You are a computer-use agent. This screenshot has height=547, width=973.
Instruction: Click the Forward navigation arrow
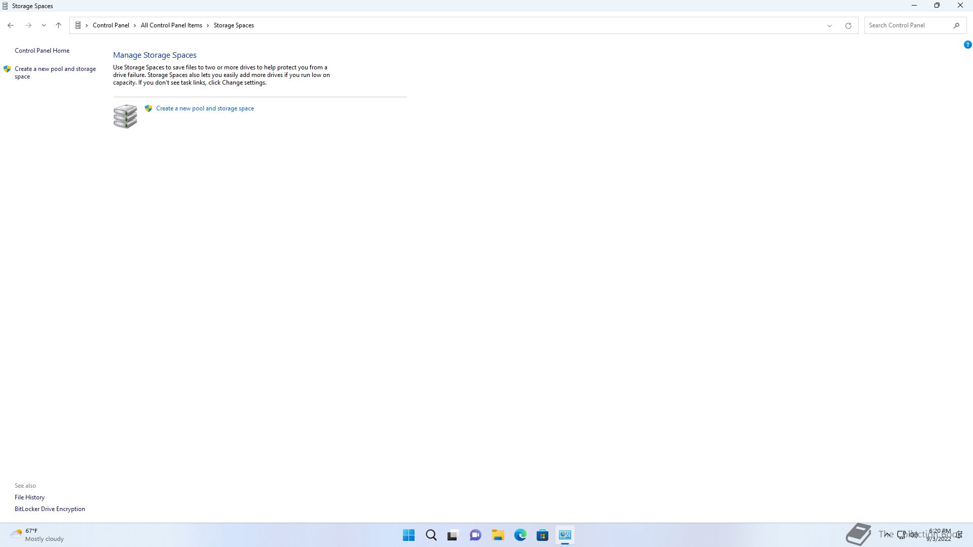point(28,25)
